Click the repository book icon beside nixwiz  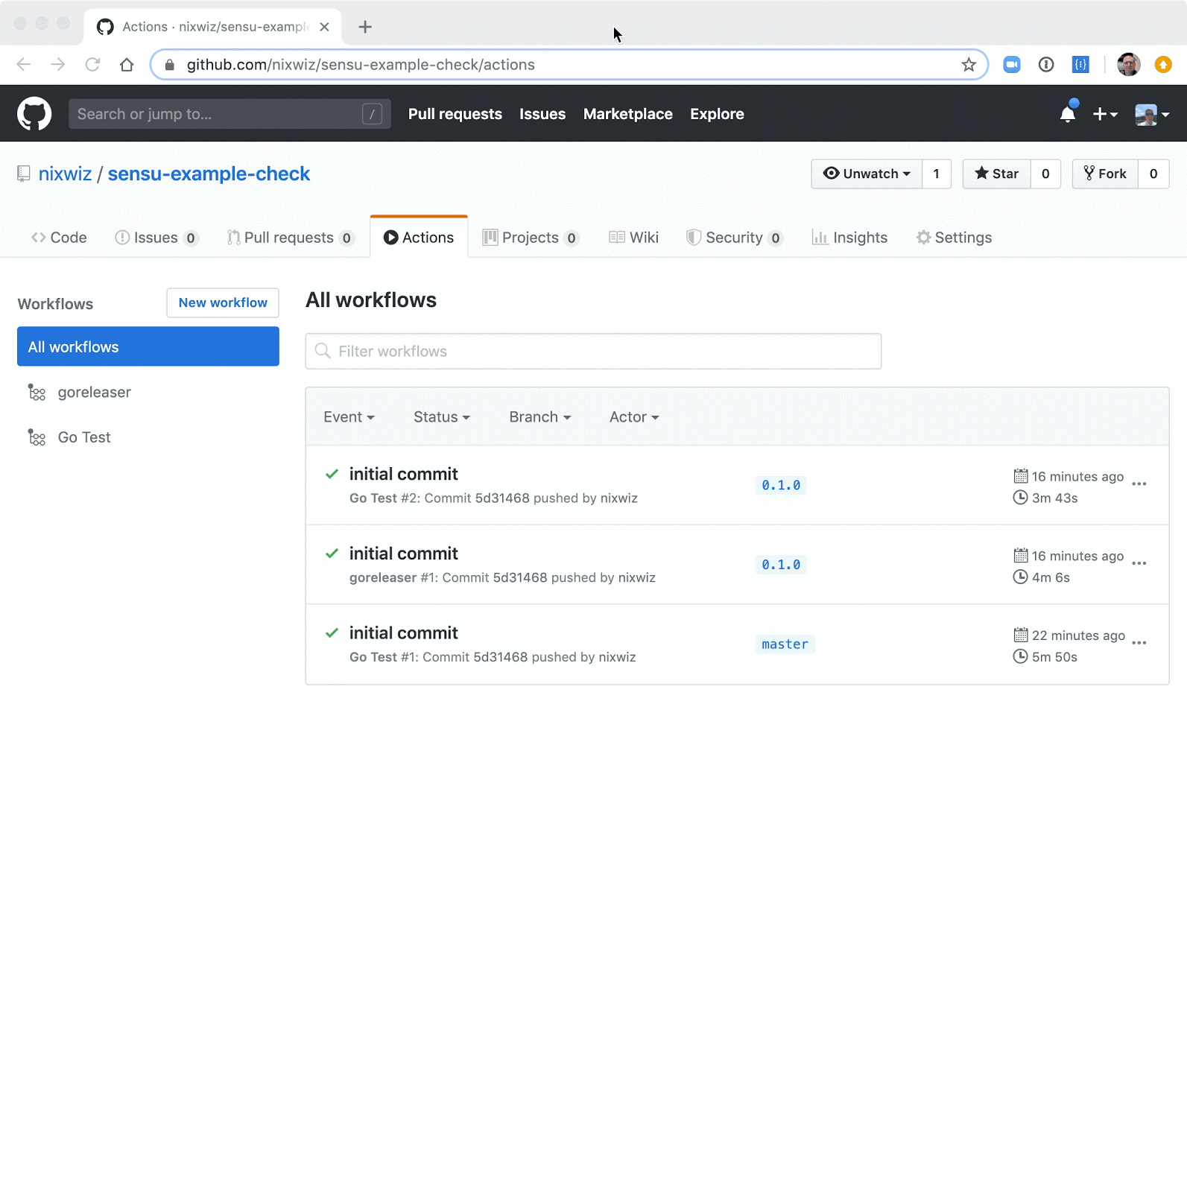point(24,174)
